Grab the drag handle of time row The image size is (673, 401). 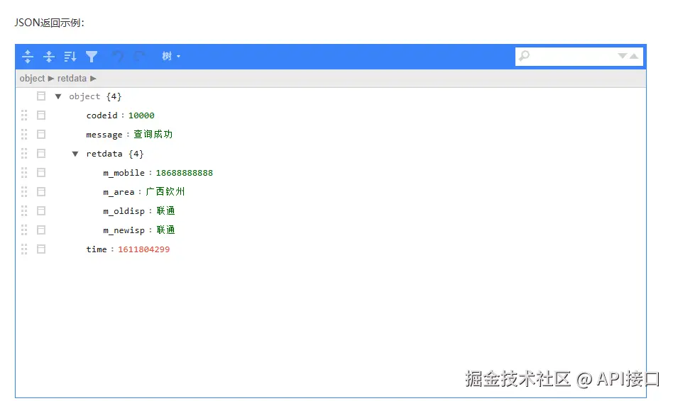coord(24,249)
